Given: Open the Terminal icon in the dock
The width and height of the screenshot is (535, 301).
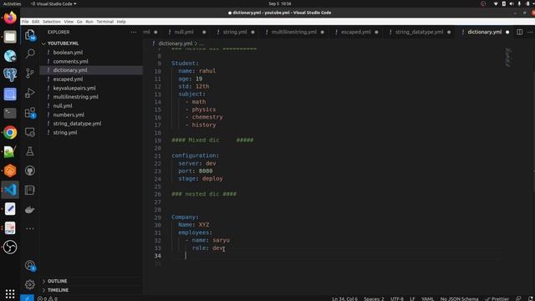Looking at the screenshot, I should coord(10,113).
